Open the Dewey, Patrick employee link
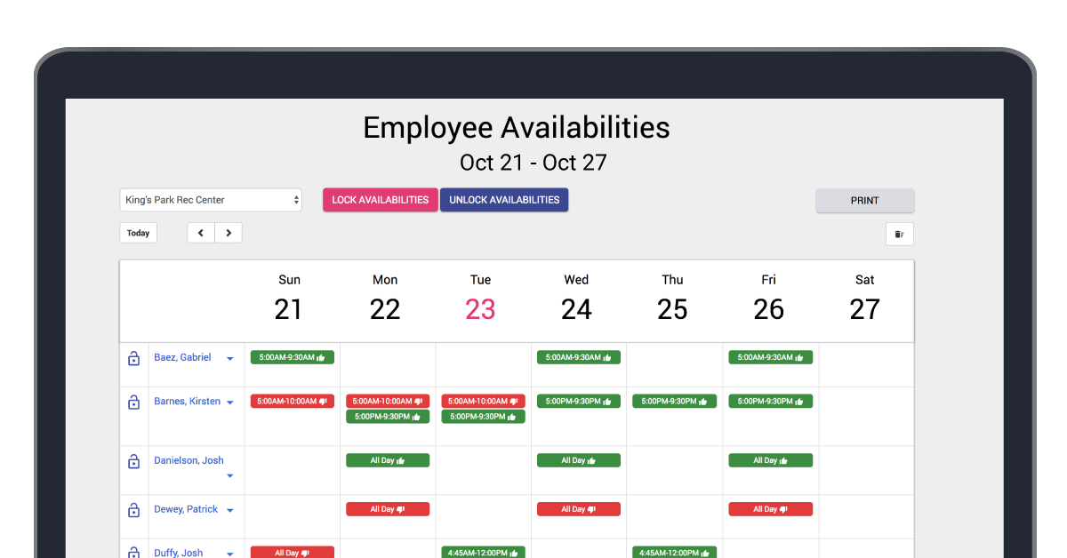1067x558 pixels. (186, 509)
